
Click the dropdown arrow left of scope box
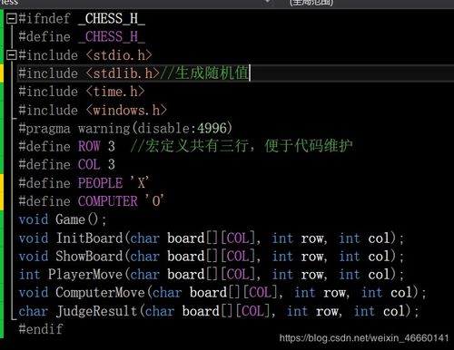[x=267, y=2]
